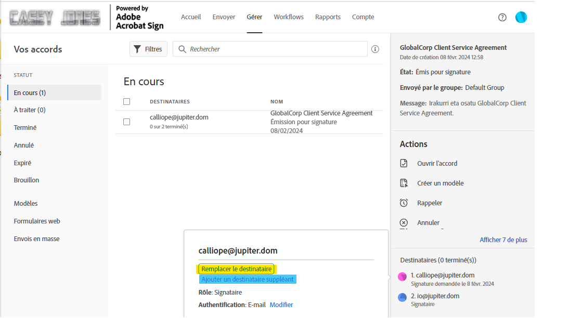Click the pink avatar for calliope@jupiter.dom

pos(402,276)
